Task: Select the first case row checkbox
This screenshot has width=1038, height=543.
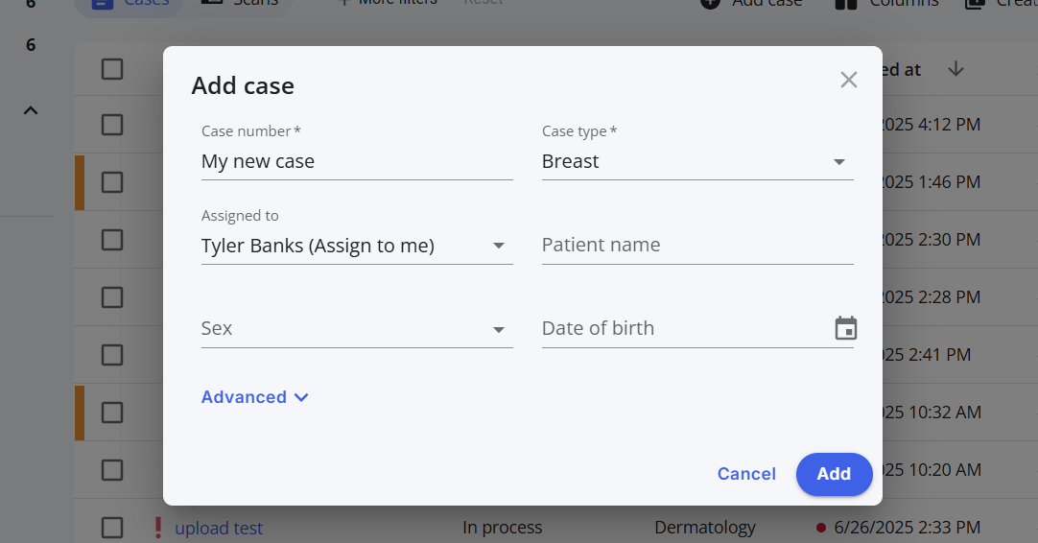Action: (x=112, y=125)
